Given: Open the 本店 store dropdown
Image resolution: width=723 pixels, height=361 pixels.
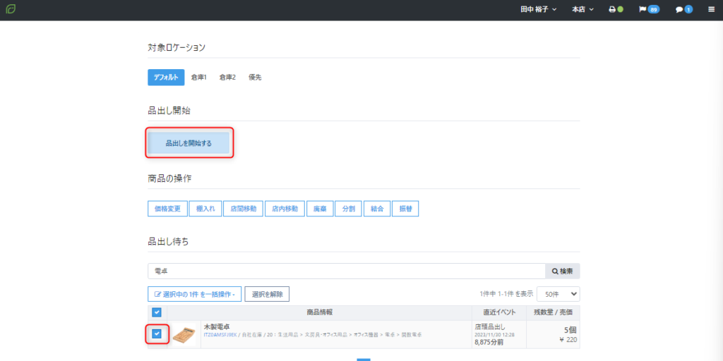Looking at the screenshot, I should coord(582,9).
